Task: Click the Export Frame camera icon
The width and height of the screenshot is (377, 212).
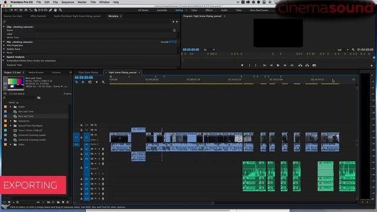Action: click(314, 65)
